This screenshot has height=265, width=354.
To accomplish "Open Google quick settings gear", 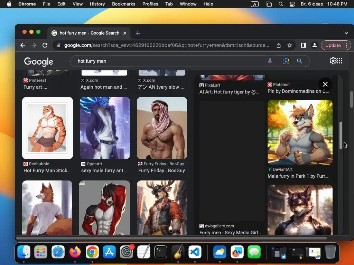I will click(x=333, y=61).
